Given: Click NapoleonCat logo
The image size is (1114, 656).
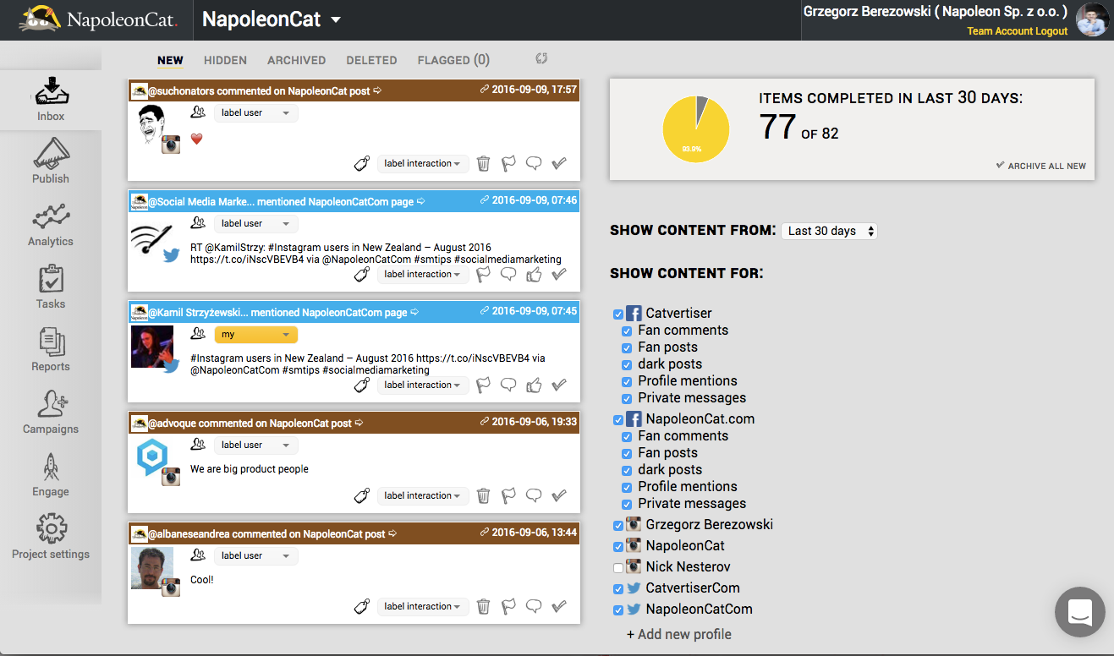Looking at the screenshot, I should [99, 19].
